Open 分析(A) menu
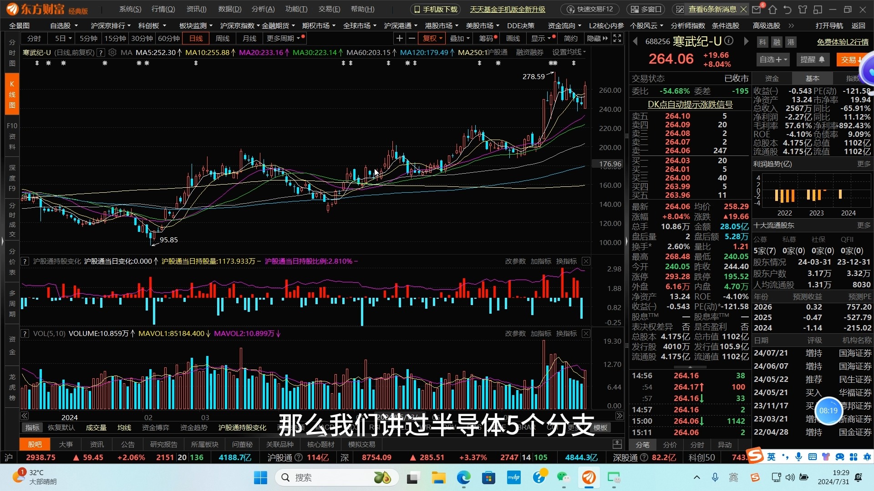The width and height of the screenshot is (874, 491). (263, 9)
